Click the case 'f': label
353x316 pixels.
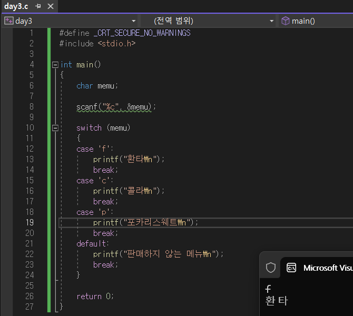tap(94, 149)
